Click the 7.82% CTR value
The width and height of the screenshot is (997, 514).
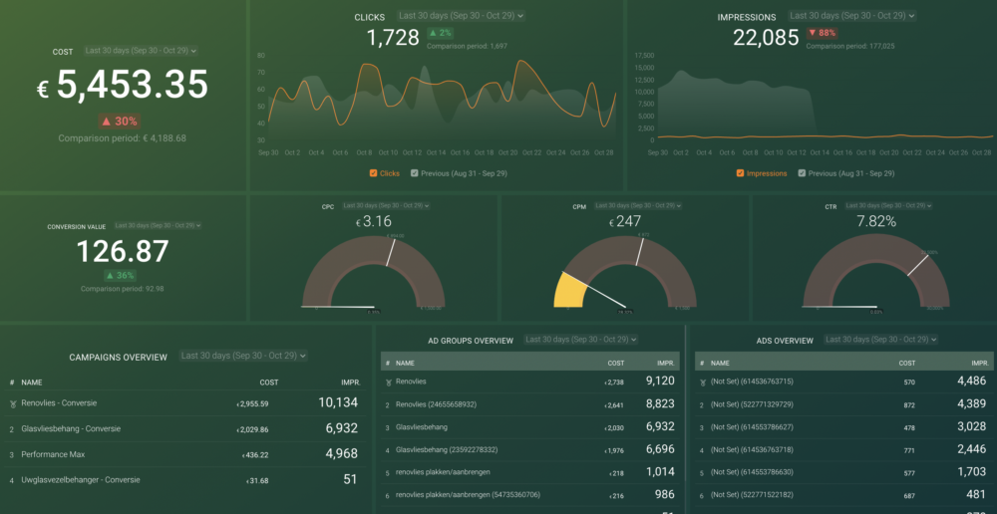875,222
